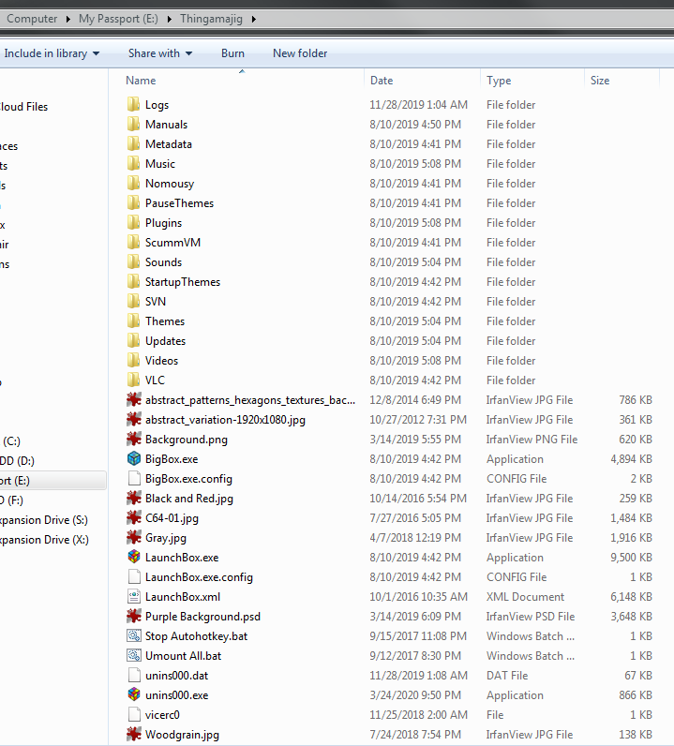Select the PauseThemes folder name
The width and height of the screenshot is (674, 746).
(x=179, y=203)
